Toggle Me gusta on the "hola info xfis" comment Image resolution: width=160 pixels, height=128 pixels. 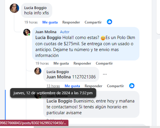coord(50,22)
